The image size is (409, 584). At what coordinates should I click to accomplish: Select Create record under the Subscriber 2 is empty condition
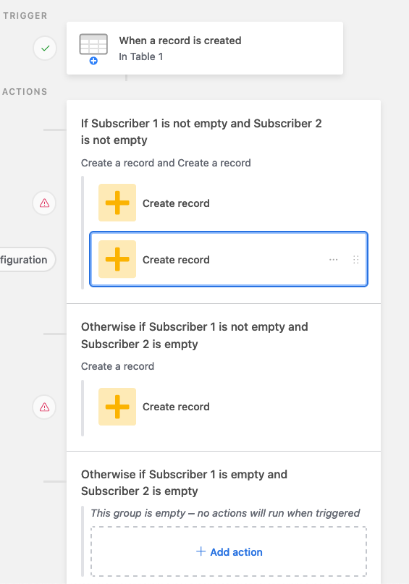(x=229, y=407)
